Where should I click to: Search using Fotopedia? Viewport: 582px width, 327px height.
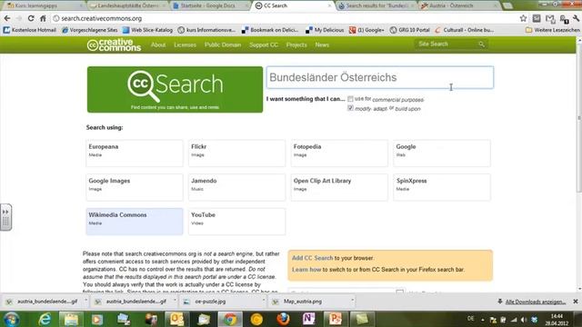339,154
